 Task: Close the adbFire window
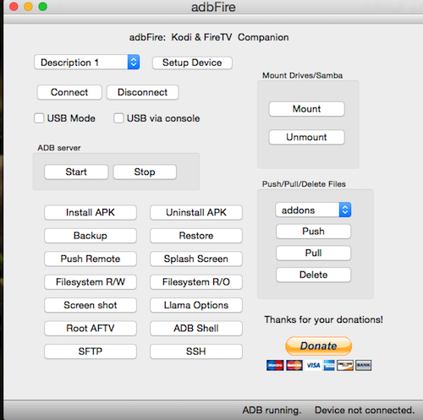[14, 7]
